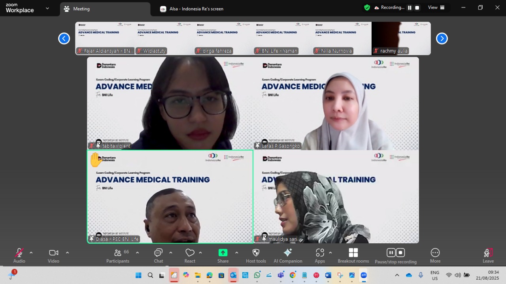This screenshot has width=506, height=284.
Task: Show next participants with right arrow
Action: (x=442, y=38)
